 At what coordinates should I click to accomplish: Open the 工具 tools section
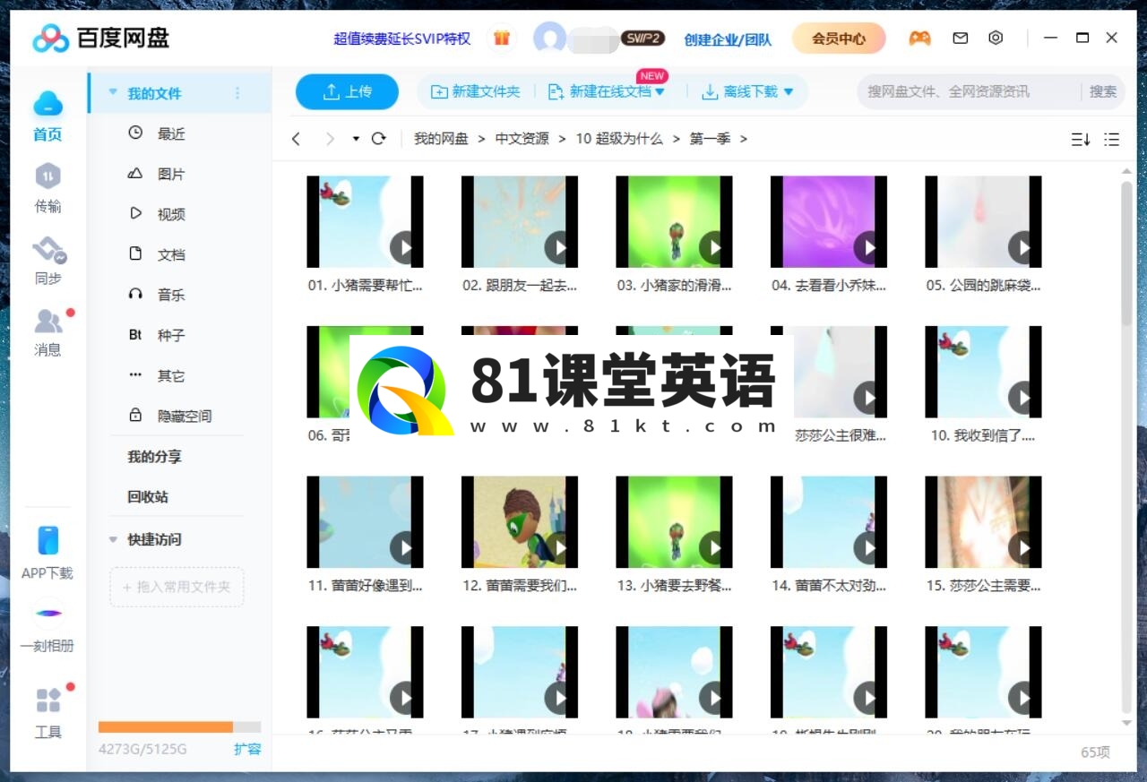click(x=48, y=700)
